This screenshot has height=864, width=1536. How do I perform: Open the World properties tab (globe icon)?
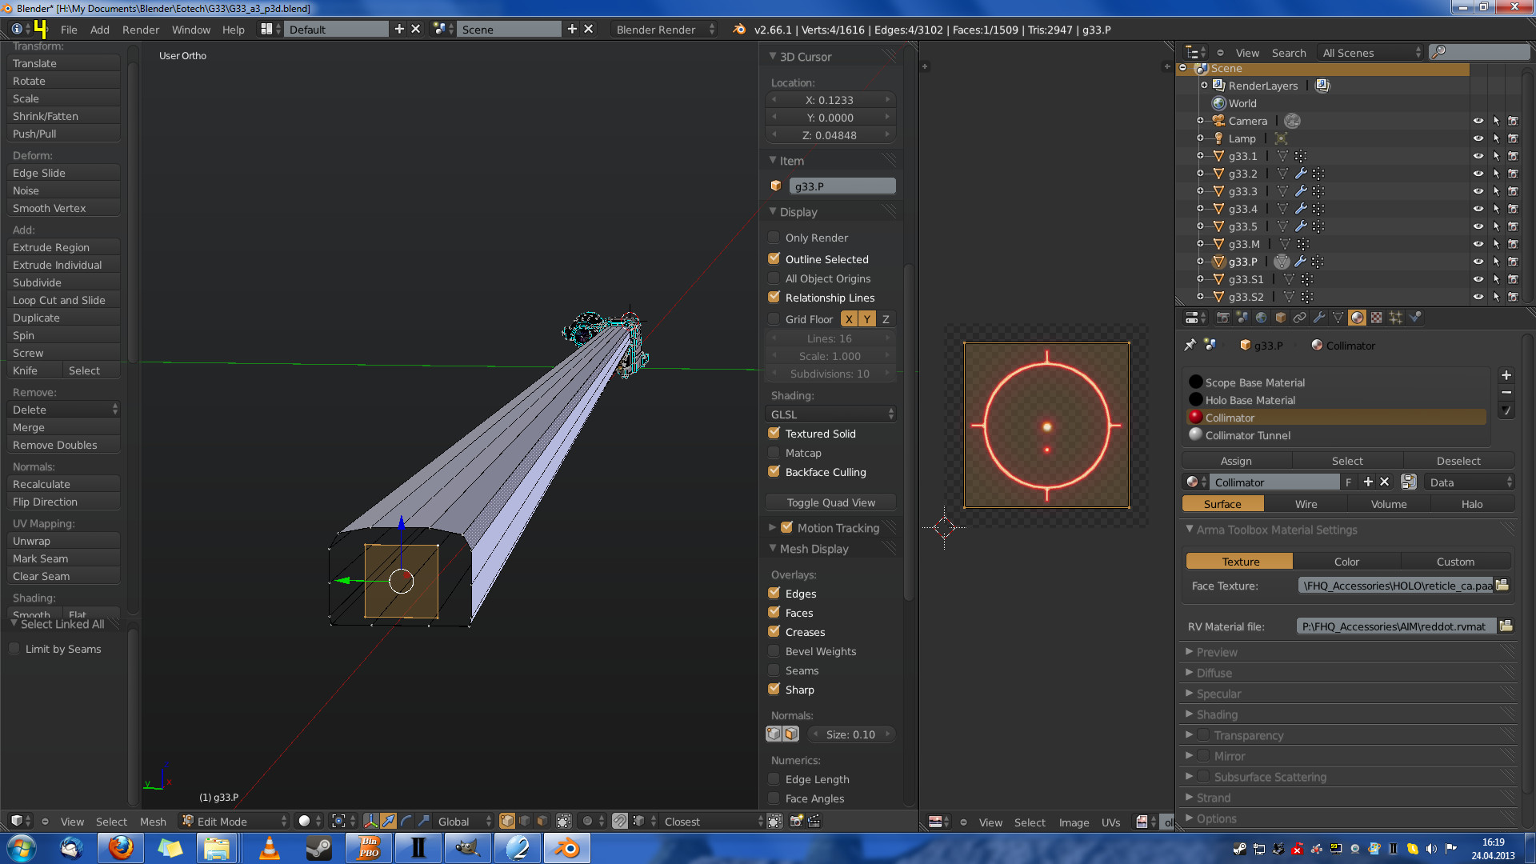pos(1262,318)
